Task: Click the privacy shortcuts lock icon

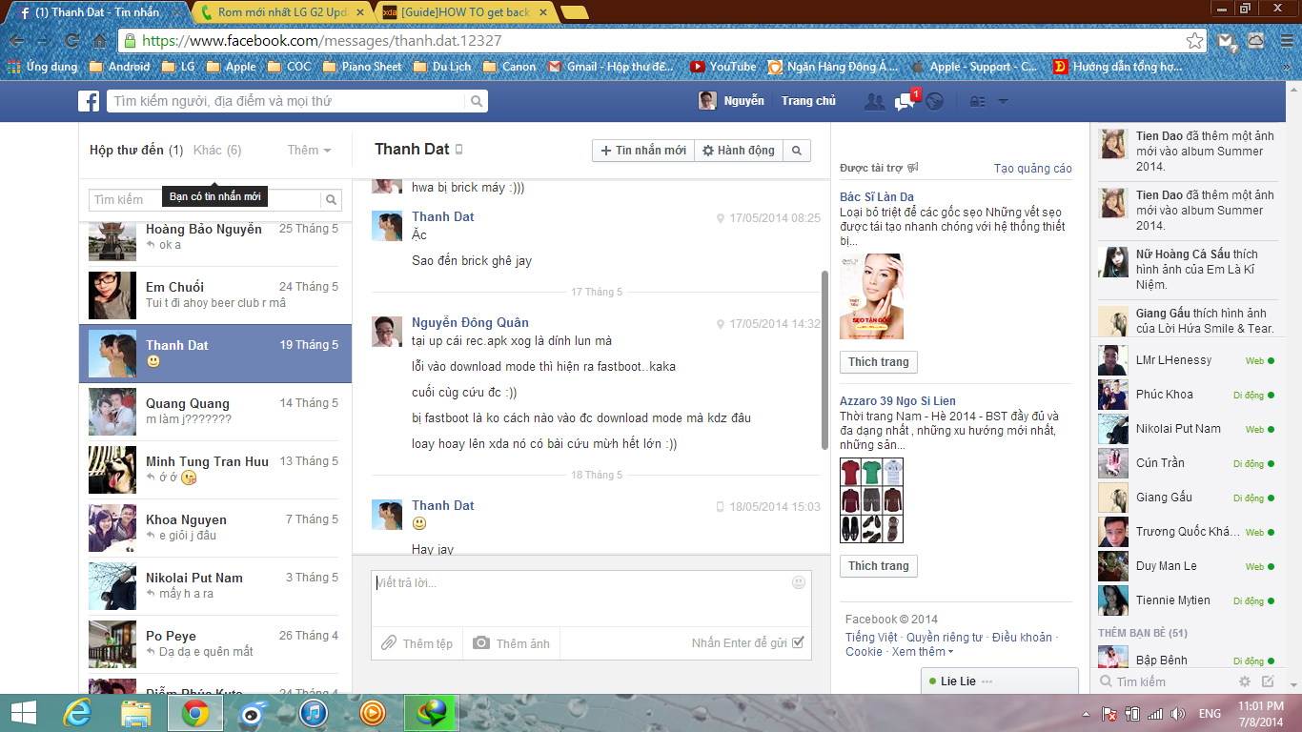Action: point(978,102)
